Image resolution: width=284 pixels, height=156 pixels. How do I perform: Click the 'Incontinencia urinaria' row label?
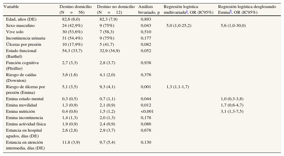coord(25,38)
